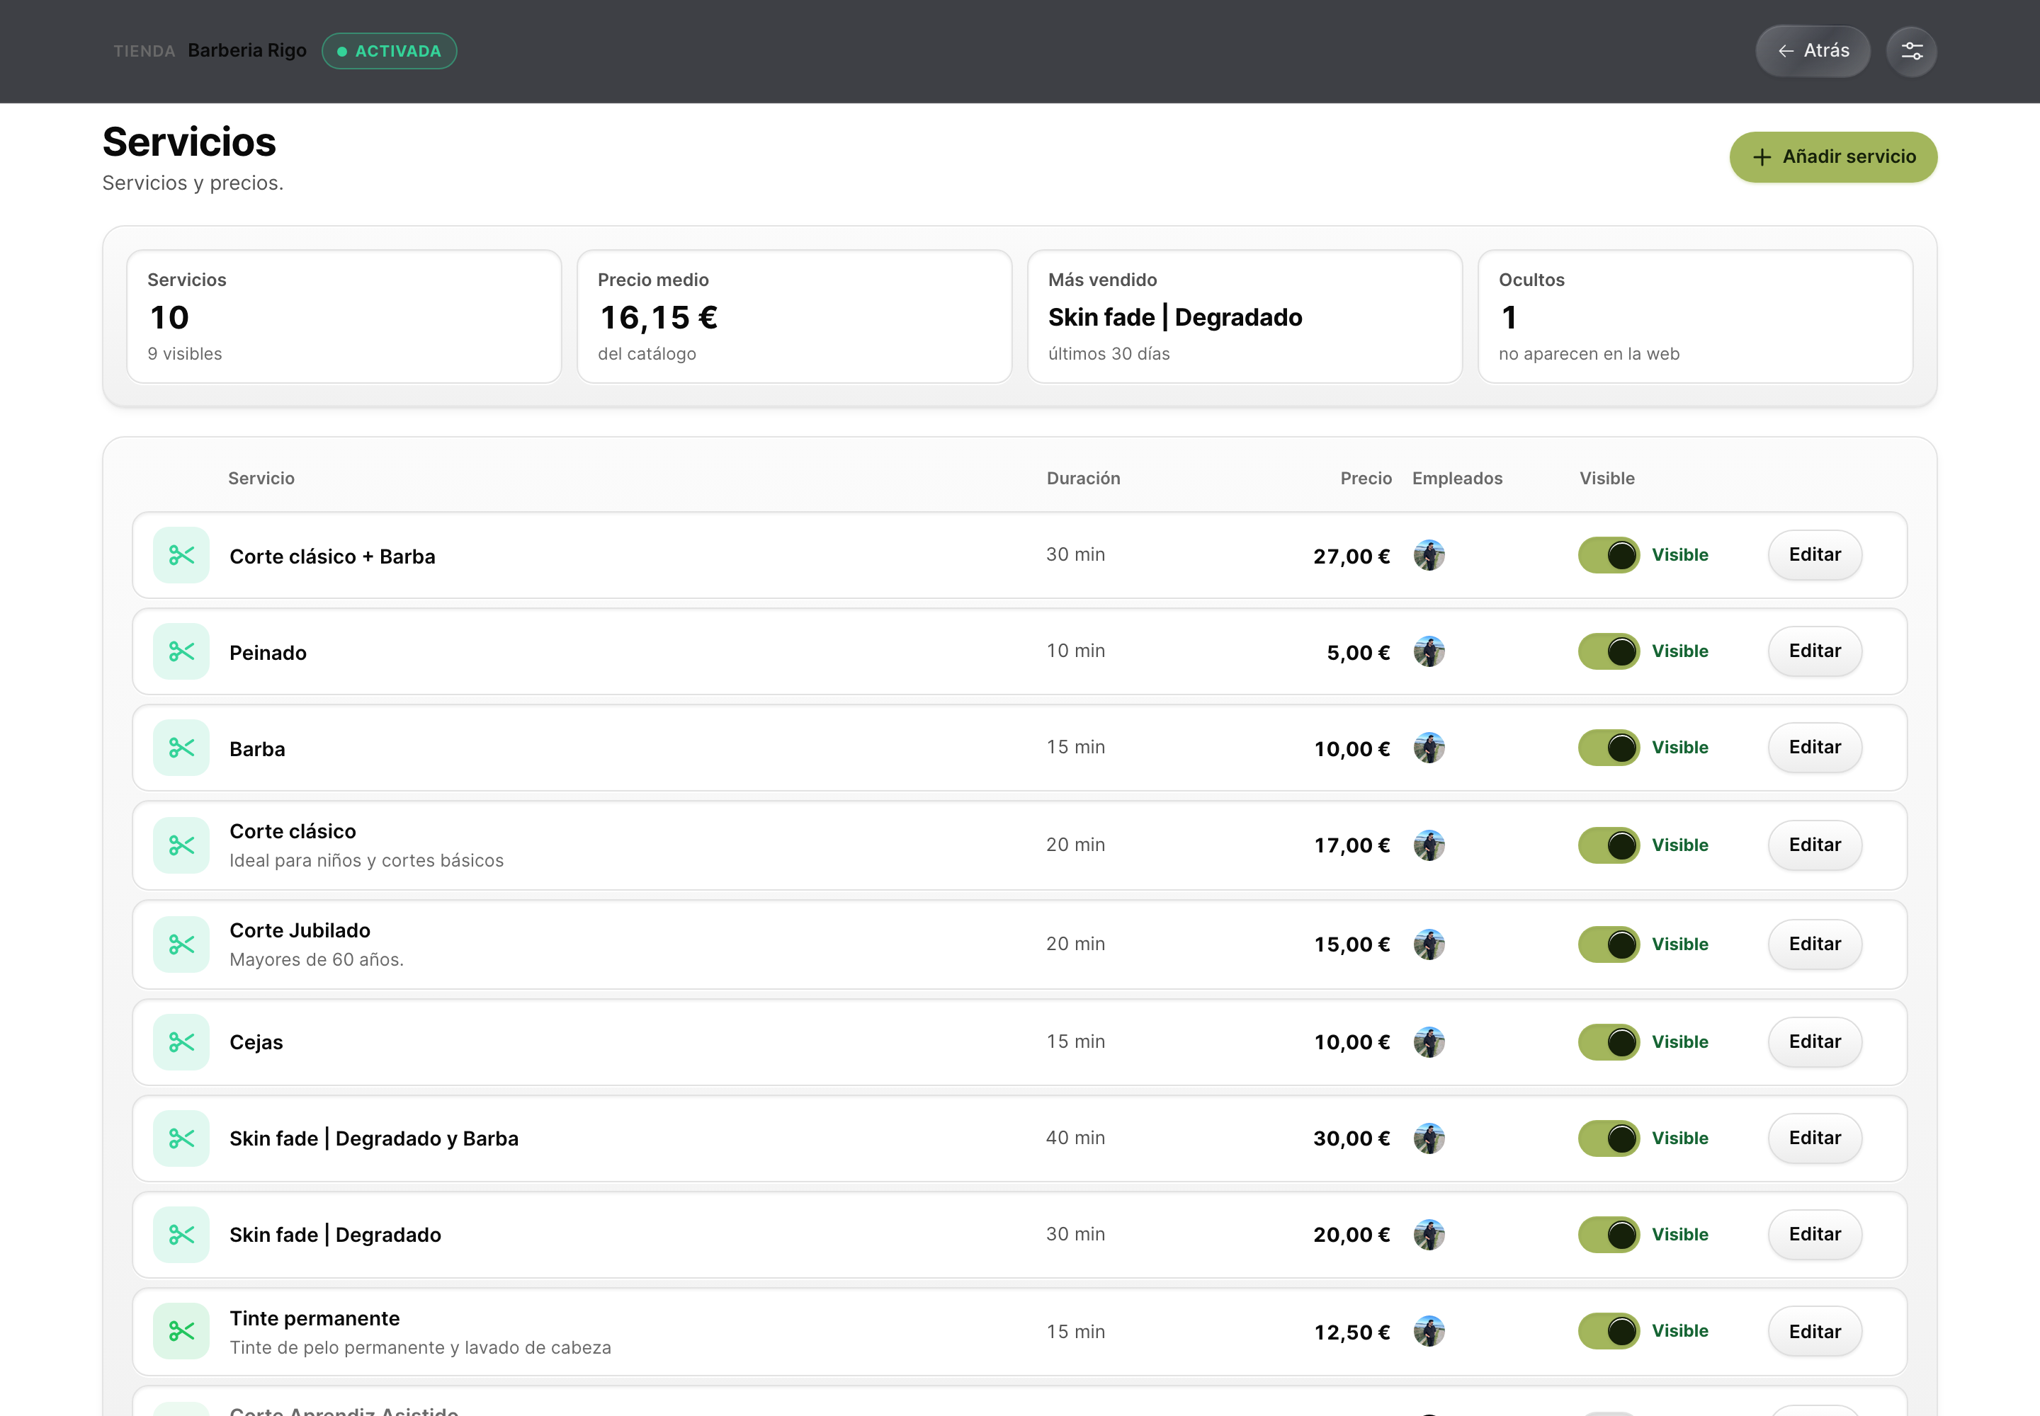Image resolution: width=2040 pixels, height=1416 pixels.
Task: Click Editar for Peinado
Action: pyautogui.click(x=1815, y=651)
